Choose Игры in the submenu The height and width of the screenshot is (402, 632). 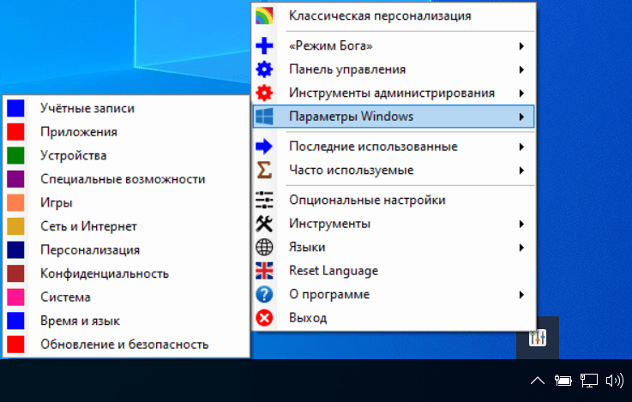pos(126,202)
